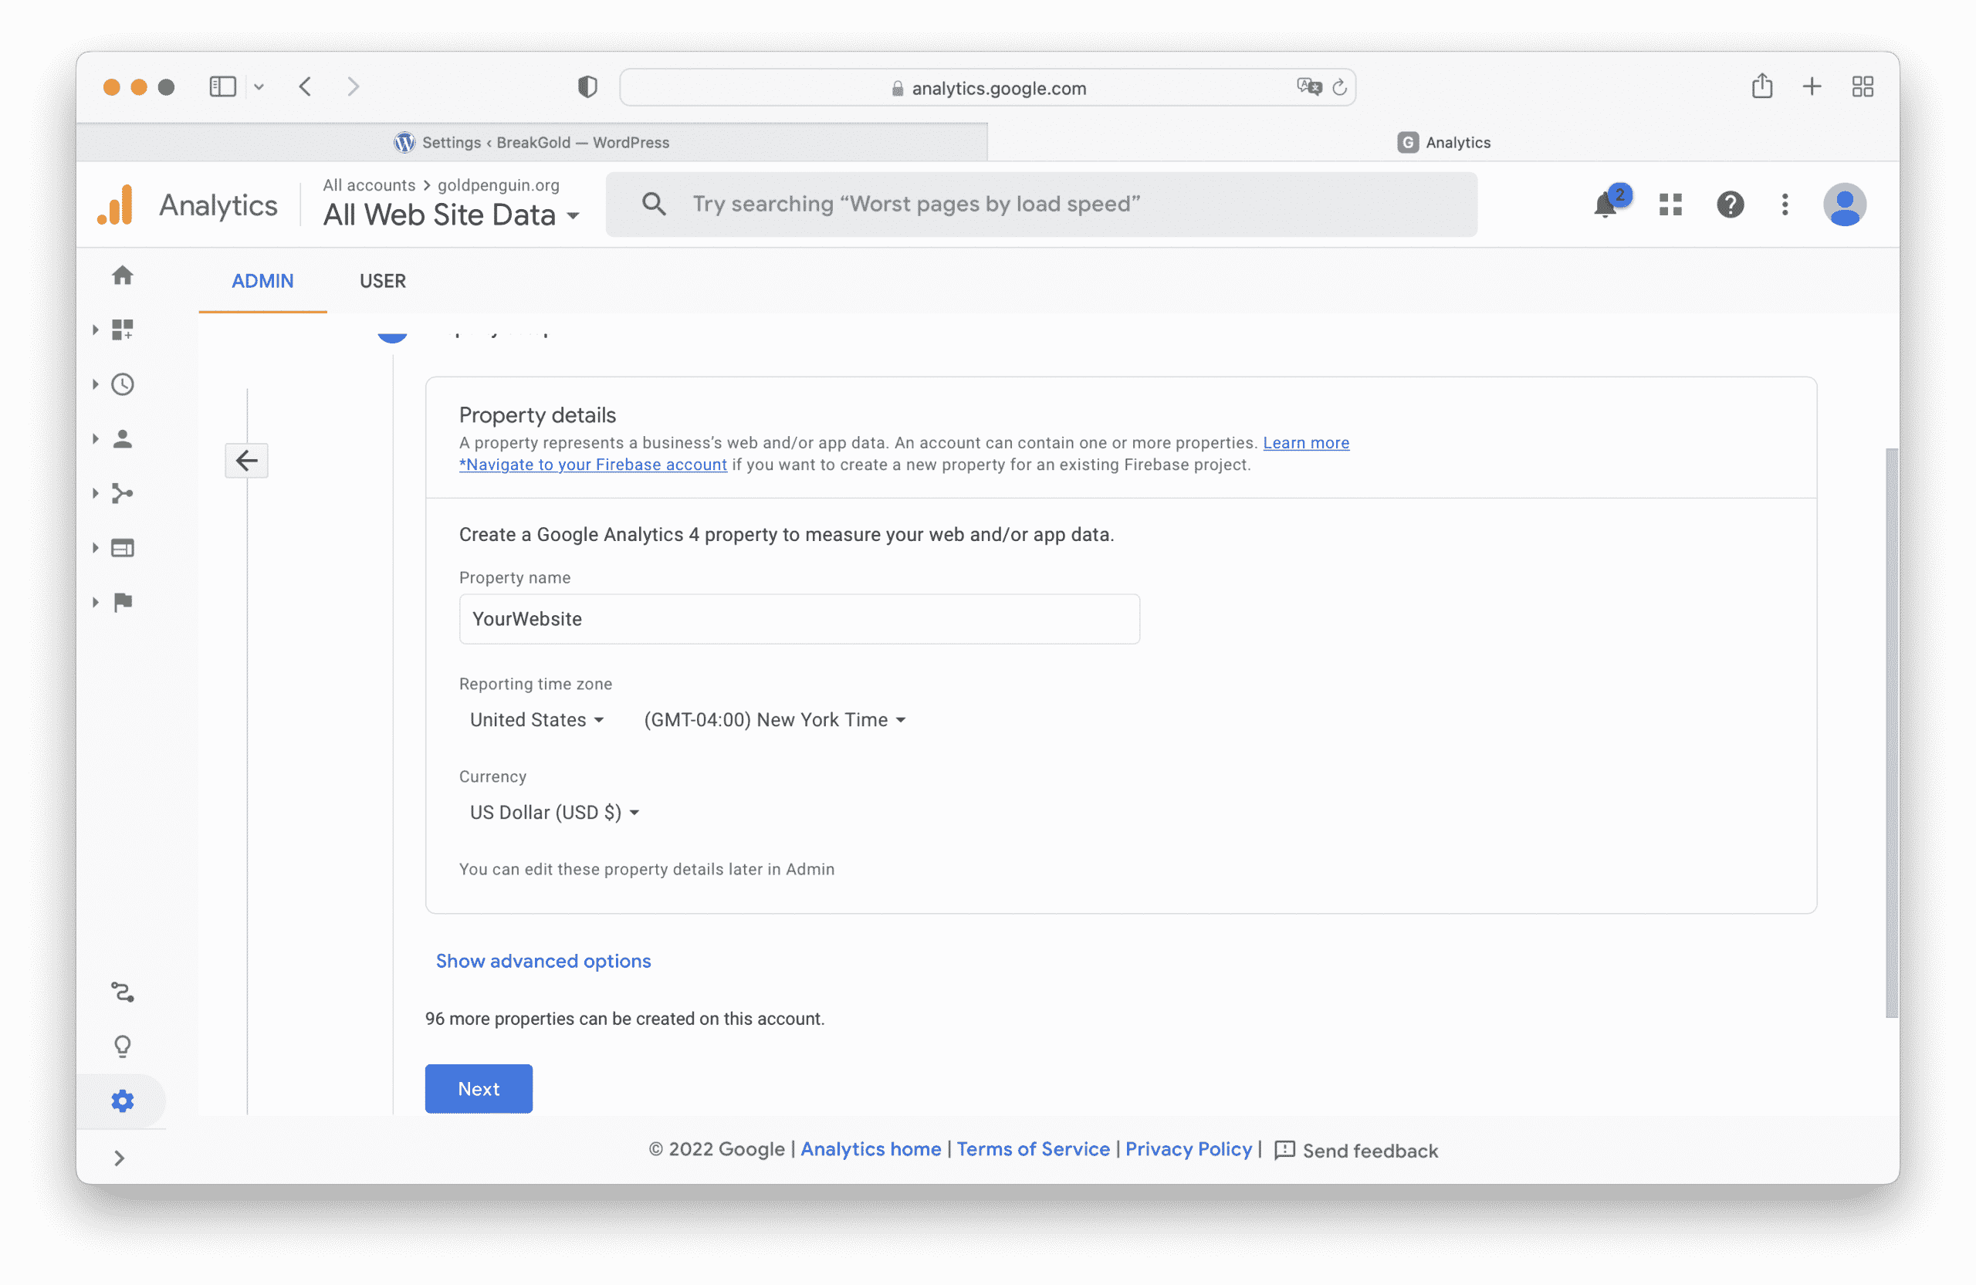The height and width of the screenshot is (1285, 1976).
Task: Open the Customization dashboard icon
Action: (x=122, y=330)
